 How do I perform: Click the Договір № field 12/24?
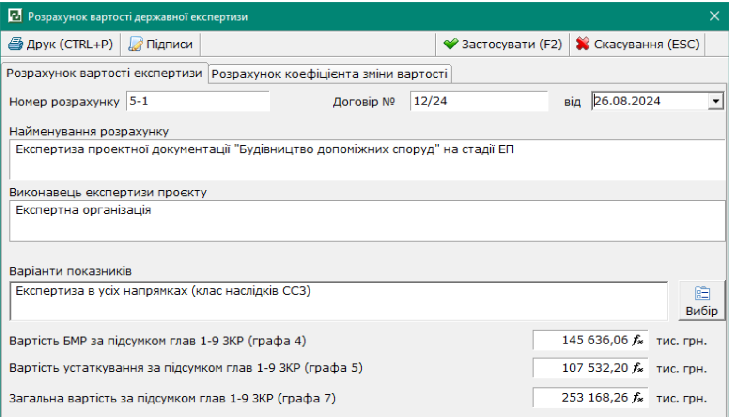479,101
